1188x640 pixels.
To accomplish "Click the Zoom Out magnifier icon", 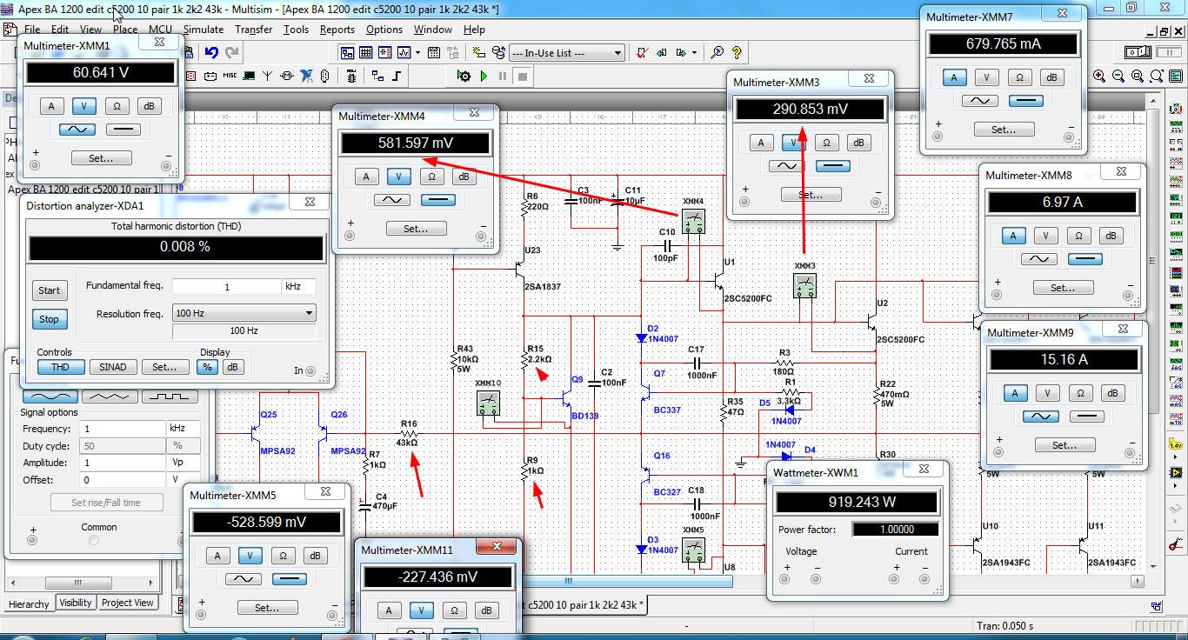I will pyautogui.click(x=1118, y=77).
